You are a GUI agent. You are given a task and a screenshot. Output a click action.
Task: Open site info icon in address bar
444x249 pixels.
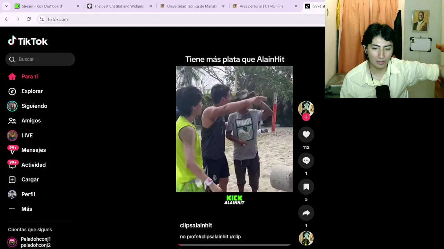[x=42, y=19]
